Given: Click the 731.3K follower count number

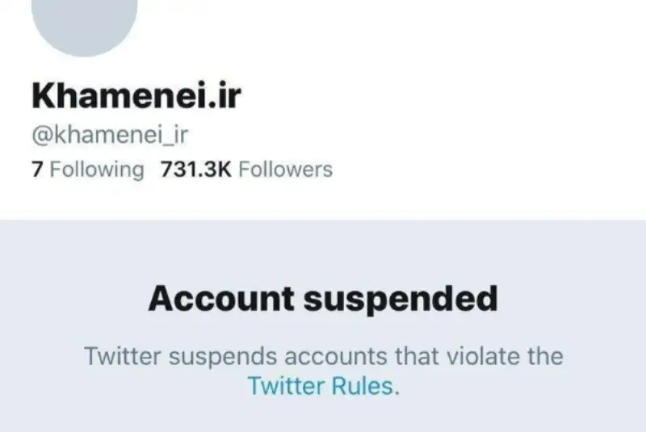Looking at the screenshot, I should (x=198, y=170).
